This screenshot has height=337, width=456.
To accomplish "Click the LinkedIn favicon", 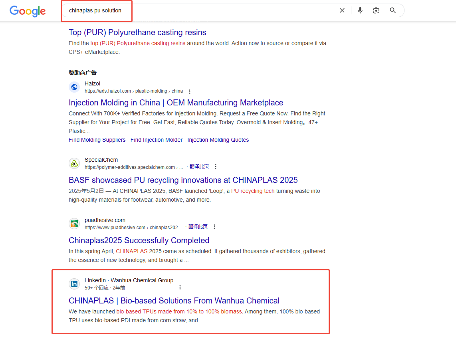I will point(74,284).
